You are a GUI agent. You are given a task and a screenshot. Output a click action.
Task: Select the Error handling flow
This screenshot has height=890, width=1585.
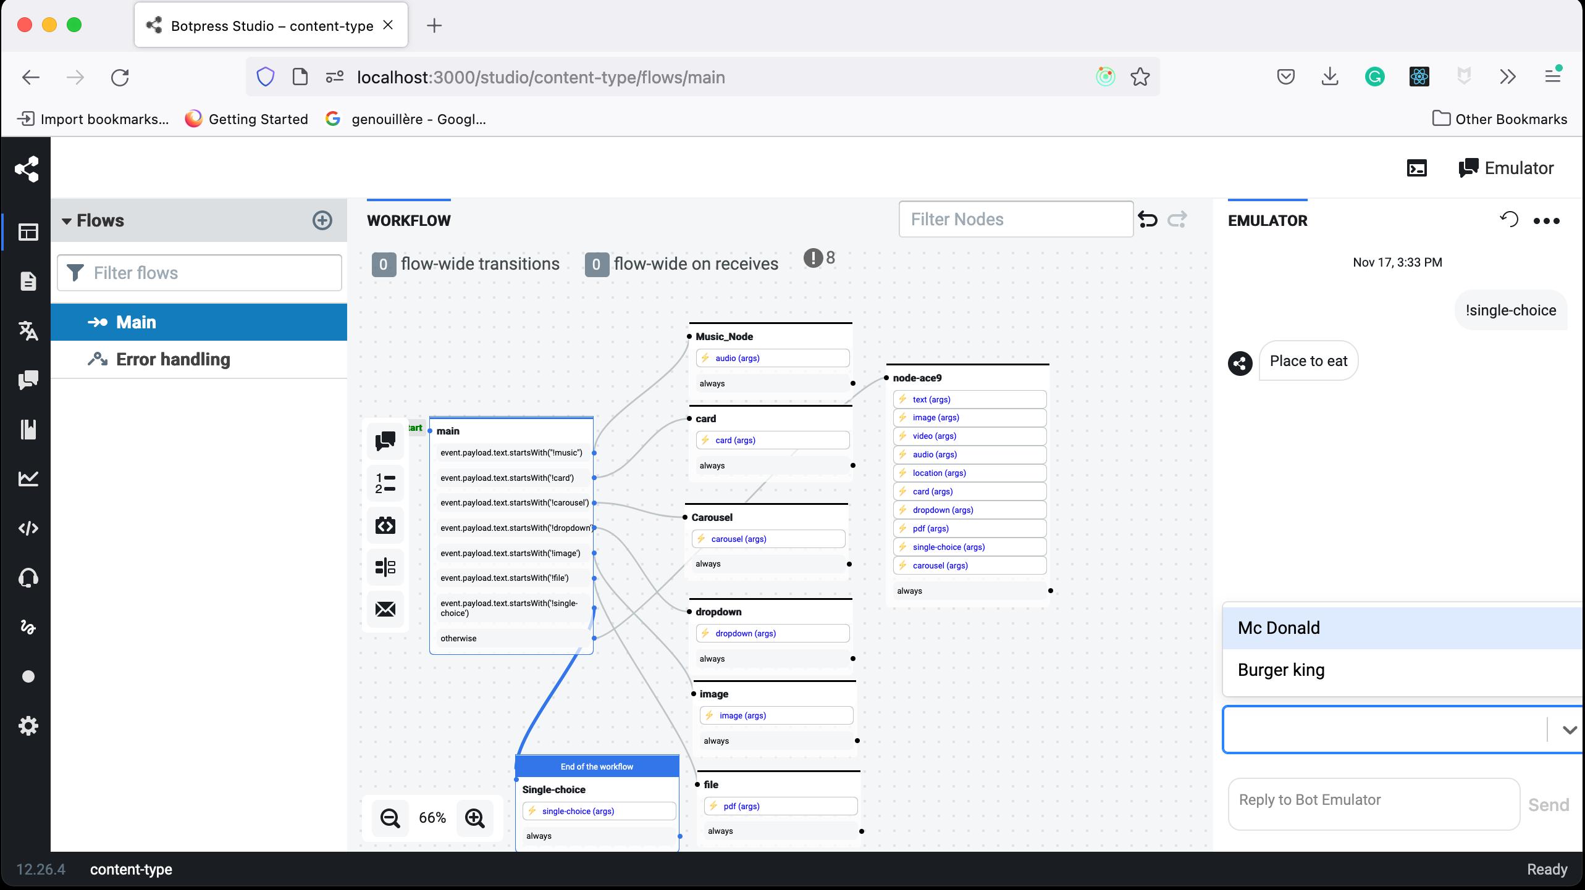point(173,359)
